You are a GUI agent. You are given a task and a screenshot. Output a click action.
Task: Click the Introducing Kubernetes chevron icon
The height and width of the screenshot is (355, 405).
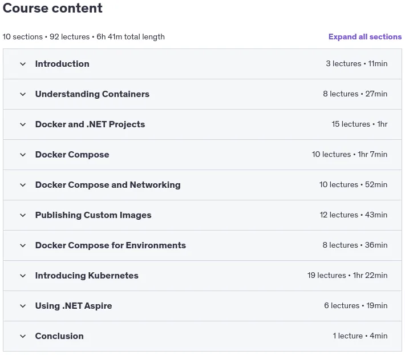[23, 276]
